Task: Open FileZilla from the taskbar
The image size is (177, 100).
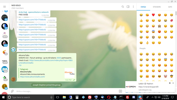Action: pos(127,97)
